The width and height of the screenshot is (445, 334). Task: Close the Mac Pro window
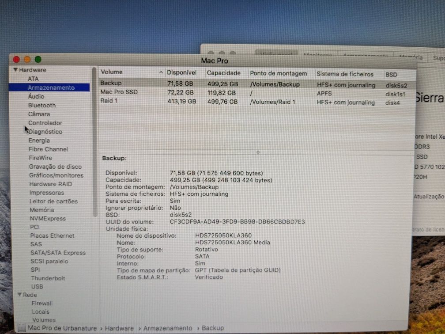click(x=16, y=59)
